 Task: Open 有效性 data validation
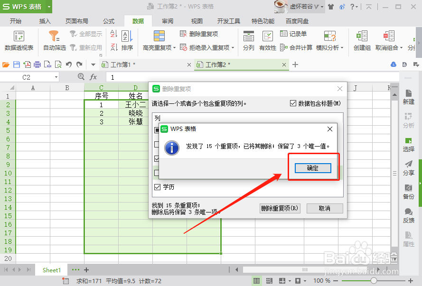pos(268,40)
